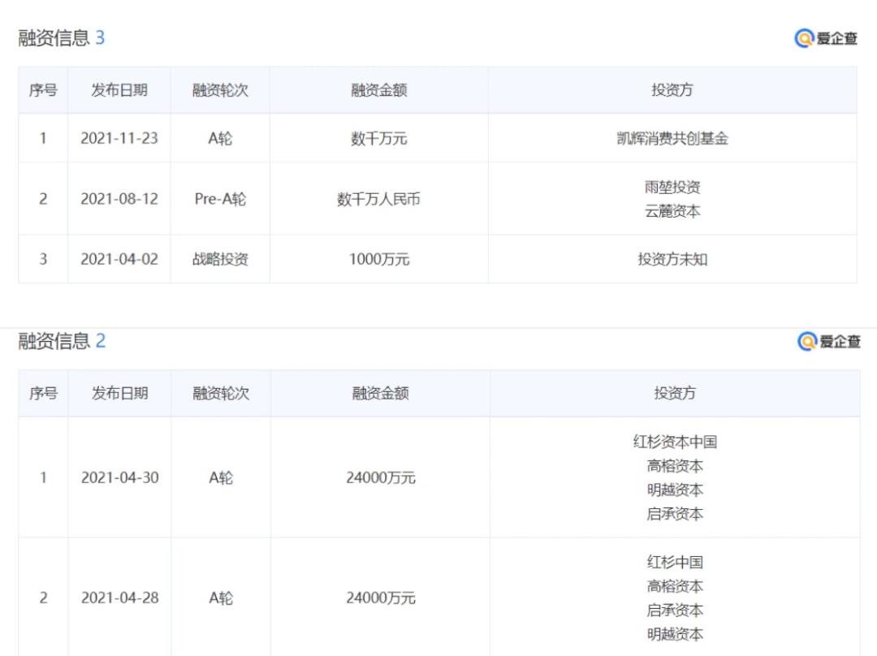The height and width of the screenshot is (656, 877).
Task: Click the 战略投资 round cell
Action: coord(220,259)
